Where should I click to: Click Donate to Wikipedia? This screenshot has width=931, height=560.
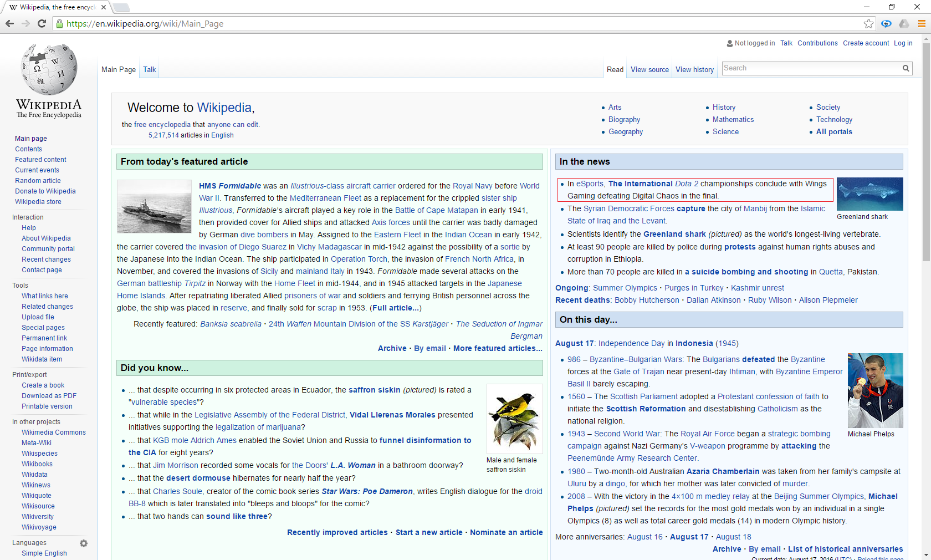(45, 191)
